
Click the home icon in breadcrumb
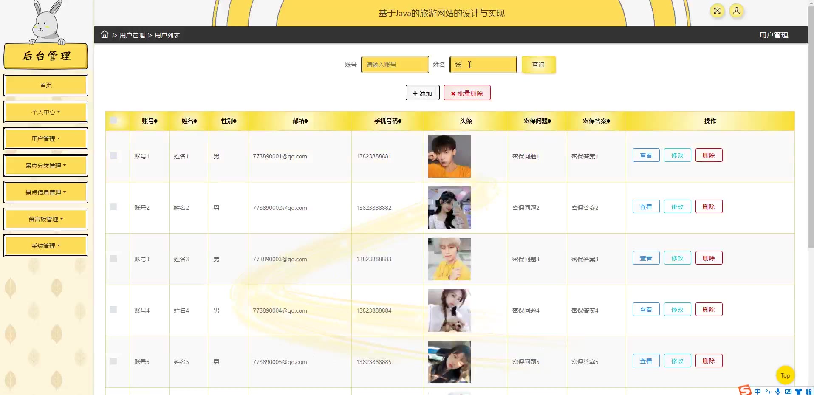(x=105, y=34)
